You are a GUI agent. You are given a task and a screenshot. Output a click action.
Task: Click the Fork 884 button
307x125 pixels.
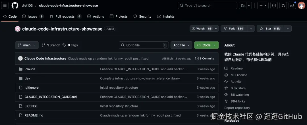tap(234, 29)
